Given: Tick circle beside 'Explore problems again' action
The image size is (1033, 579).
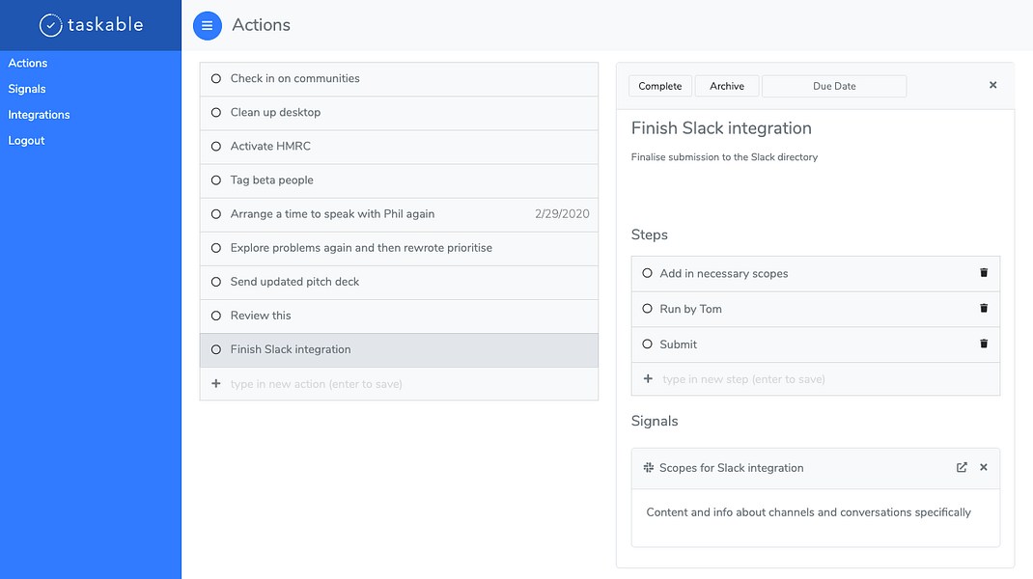Looking at the screenshot, I should 216,248.
